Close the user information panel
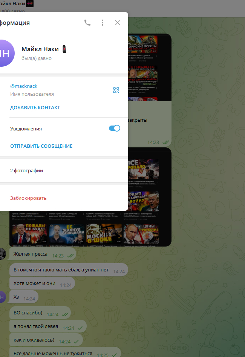The width and height of the screenshot is (245, 357). (118, 23)
